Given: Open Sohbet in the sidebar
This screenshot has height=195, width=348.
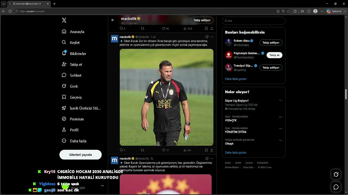Looking at the screenshot, I should click(72, 75).
